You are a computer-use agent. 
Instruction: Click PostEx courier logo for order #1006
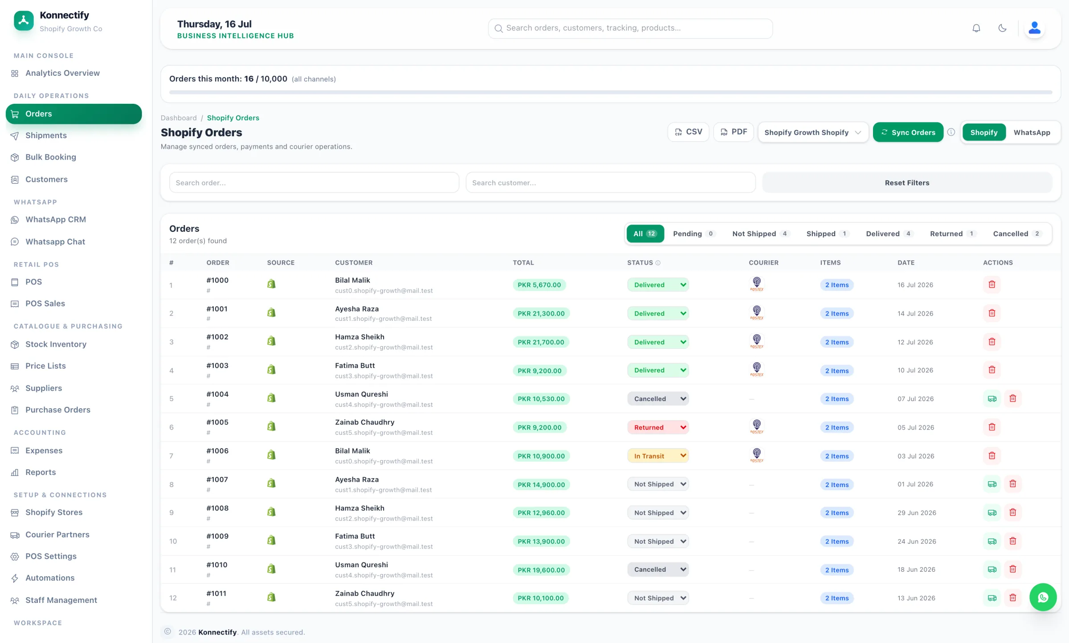click(x=756, y=455)
